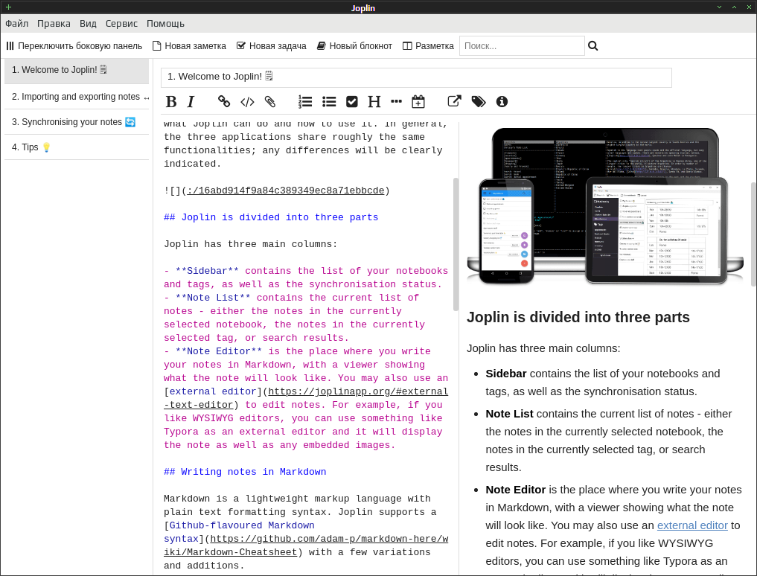Viewport: 757px width, 576px height.
Task: Click the Markdown editor vertical scrollbar
Action: 456,244
